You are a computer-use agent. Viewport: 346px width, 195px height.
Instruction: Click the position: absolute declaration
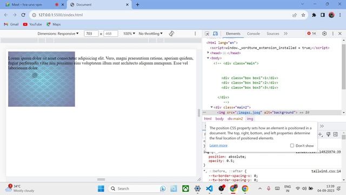(227, 157)
